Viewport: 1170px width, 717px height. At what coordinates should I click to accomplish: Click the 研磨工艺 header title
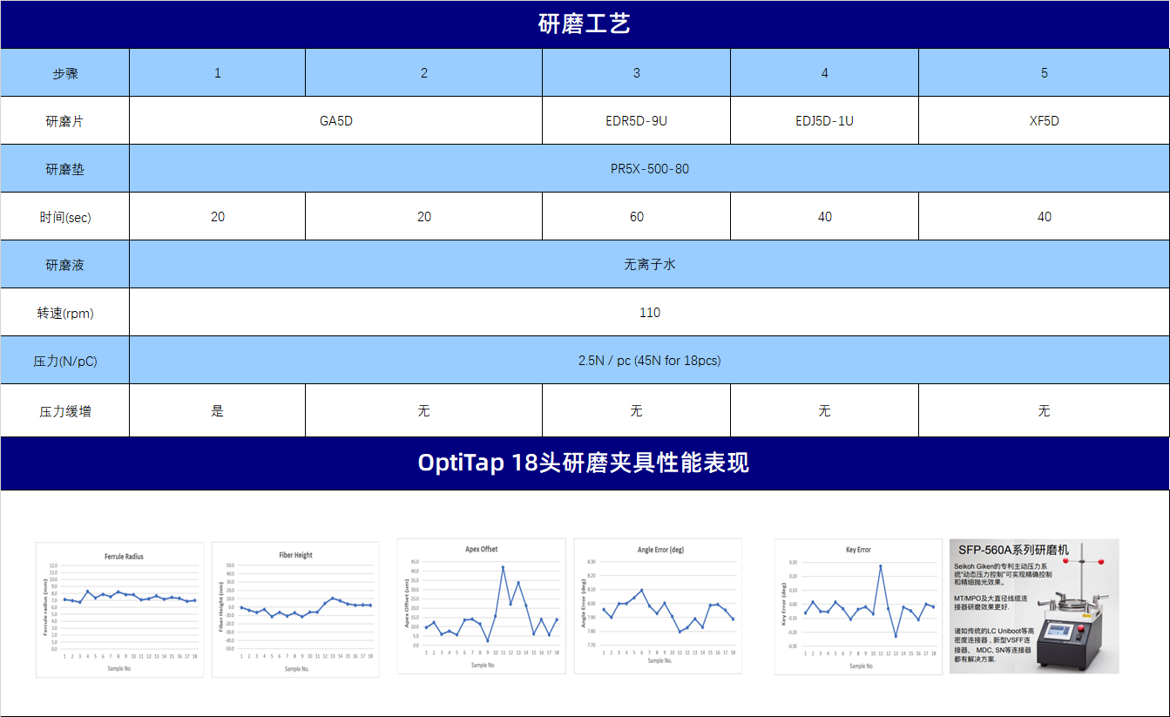tap(584, 24)
